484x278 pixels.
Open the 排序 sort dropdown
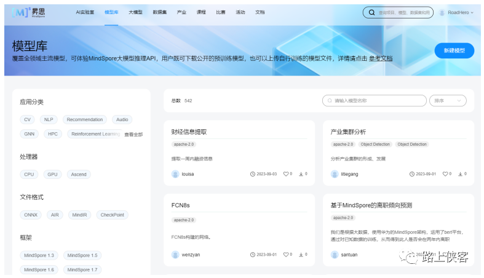click(448, 101)
